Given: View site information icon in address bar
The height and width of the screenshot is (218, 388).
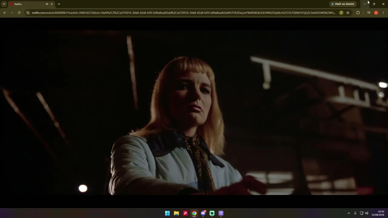Looking at the screenshot, I should 28,13.
